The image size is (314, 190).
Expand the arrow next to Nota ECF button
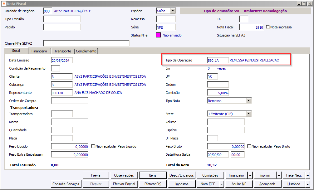pos(221,184)
